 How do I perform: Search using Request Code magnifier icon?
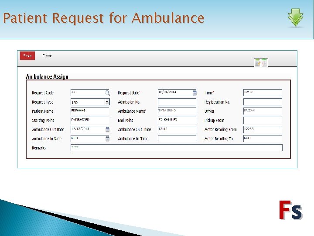point(107,93)
